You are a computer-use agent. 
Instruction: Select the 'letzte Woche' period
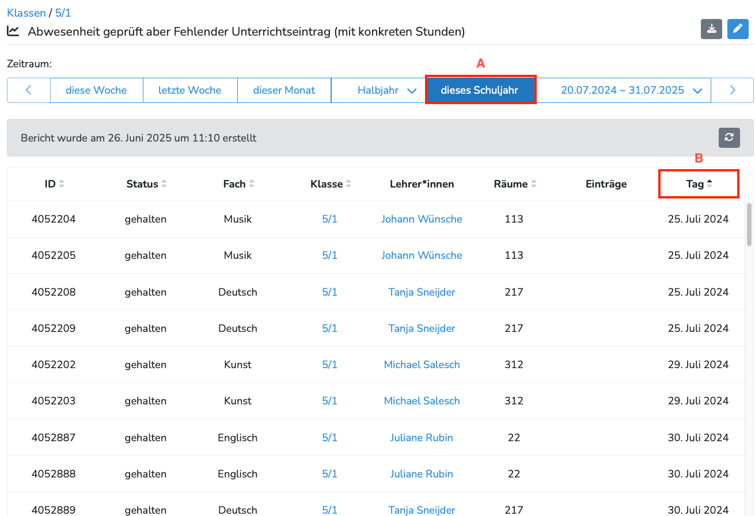(189, 90)
